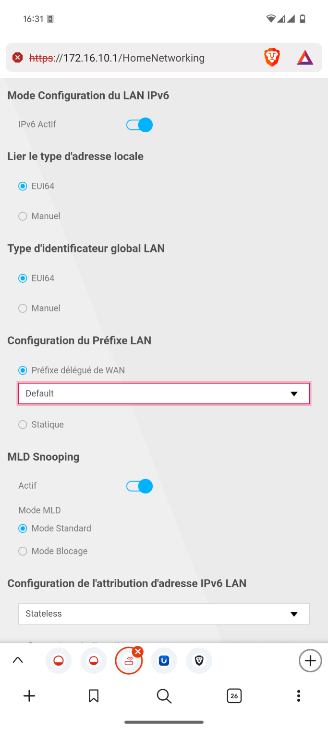Switch to the Brave lion tab
This screenshot has width=328, height=731.
point(199,661)
